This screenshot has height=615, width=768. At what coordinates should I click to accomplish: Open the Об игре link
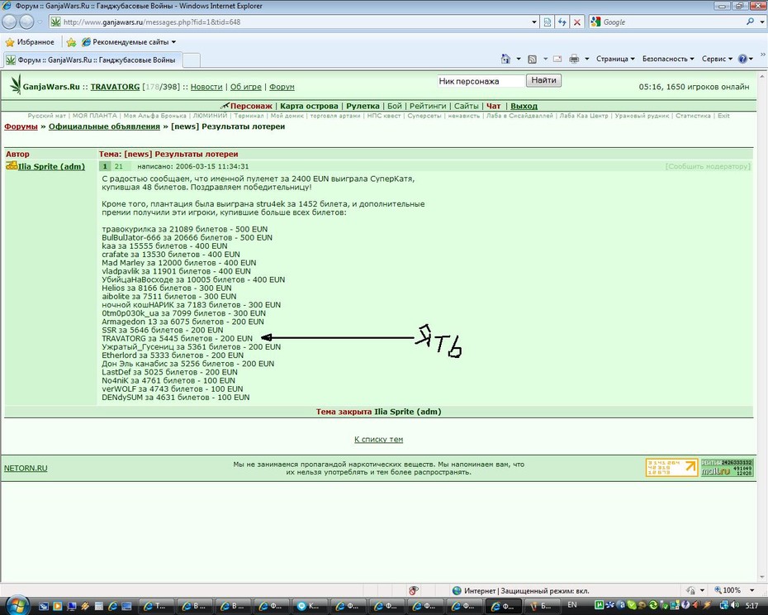pyautogui.click(x=246, y=87)
